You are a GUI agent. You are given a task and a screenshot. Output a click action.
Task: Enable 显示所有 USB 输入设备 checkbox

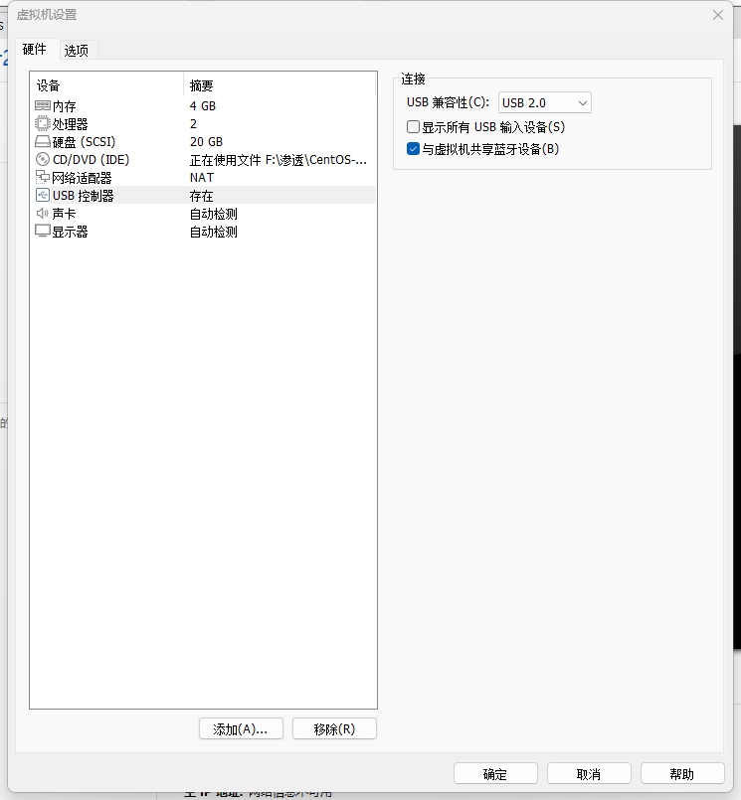coord(414,127)
